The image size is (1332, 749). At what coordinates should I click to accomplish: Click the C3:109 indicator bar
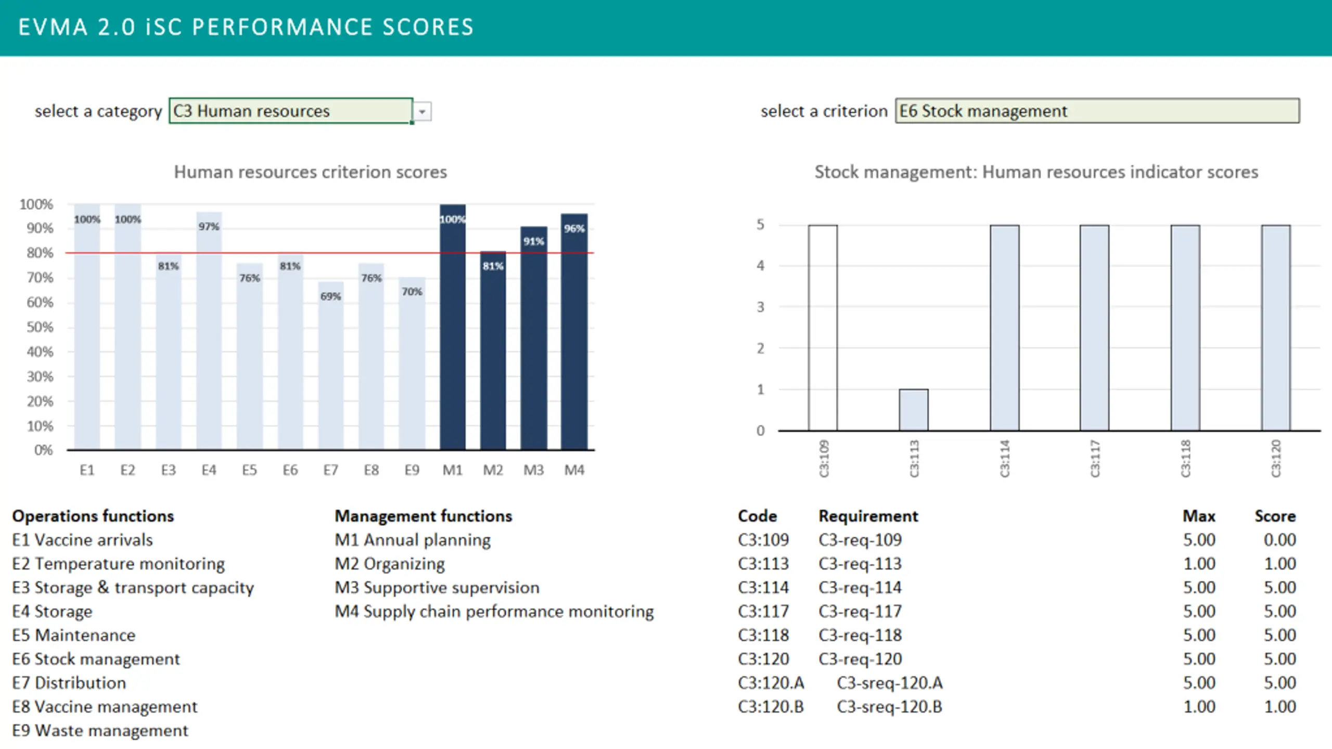823,328
